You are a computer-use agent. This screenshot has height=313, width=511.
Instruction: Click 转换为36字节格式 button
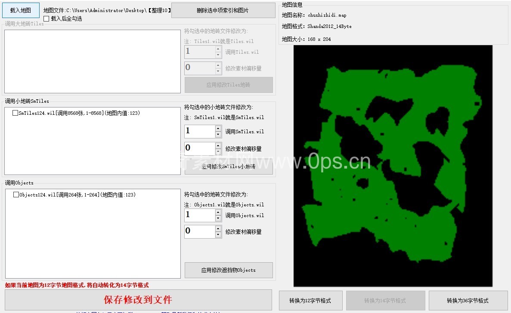pyautogui.click(x=468, y=301)
